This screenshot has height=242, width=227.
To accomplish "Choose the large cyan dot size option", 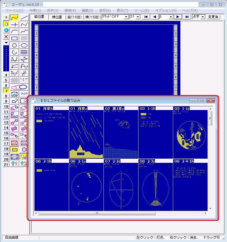I will 6,31.
